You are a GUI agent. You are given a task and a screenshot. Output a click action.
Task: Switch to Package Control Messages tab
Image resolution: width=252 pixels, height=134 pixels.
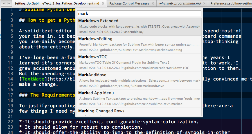(x=129, y=3)
